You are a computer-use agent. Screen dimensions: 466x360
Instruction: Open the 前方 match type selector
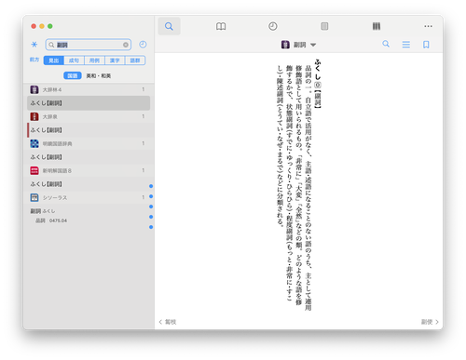[34, 60]
